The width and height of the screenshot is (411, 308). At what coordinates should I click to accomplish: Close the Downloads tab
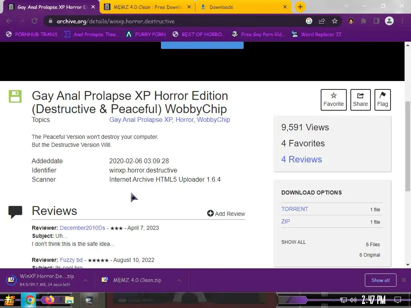click(285, 7)
